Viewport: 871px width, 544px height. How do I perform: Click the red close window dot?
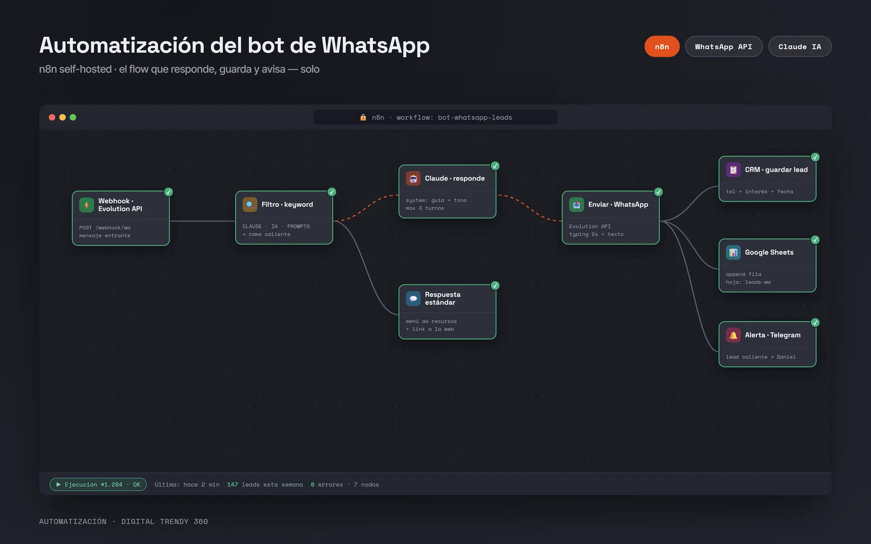click(52, 118)
